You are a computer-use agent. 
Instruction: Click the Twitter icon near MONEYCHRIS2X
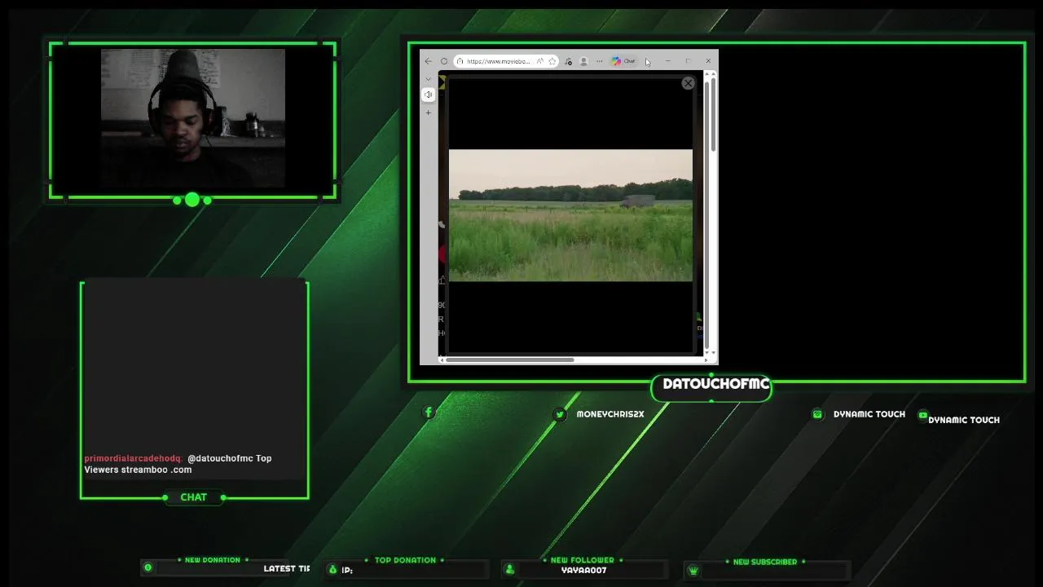point(559,414)
